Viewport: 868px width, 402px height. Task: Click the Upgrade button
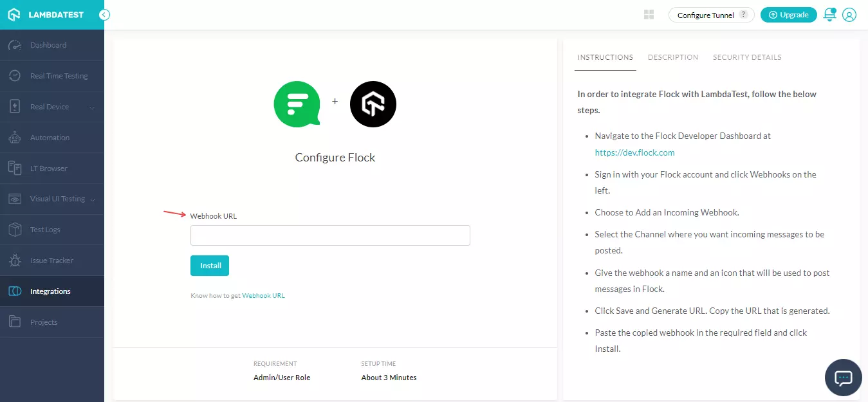tap(788, 15)
